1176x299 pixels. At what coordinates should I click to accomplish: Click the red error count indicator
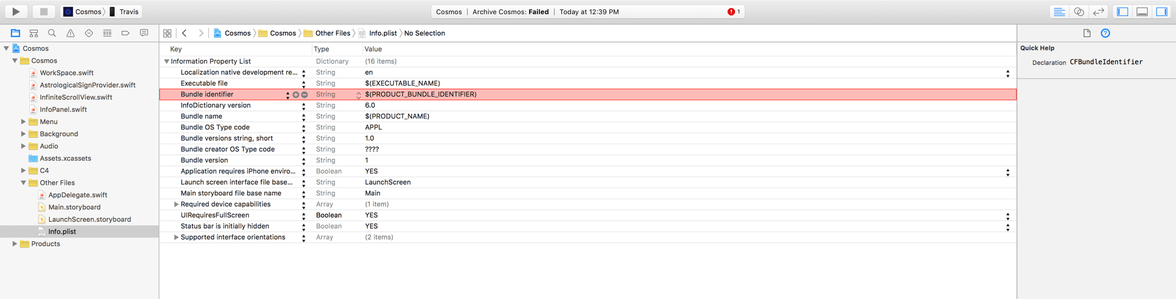(x=733, y=12)
